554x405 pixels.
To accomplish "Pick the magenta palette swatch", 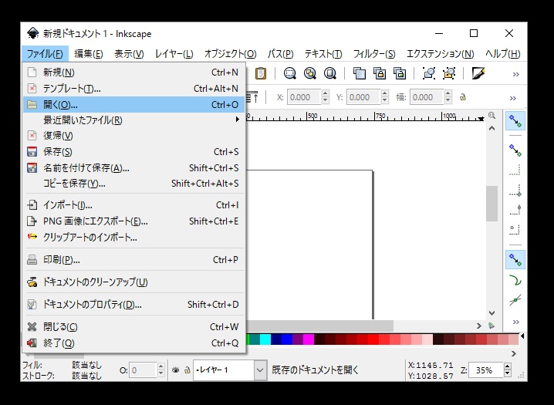I will coord(309,339).
